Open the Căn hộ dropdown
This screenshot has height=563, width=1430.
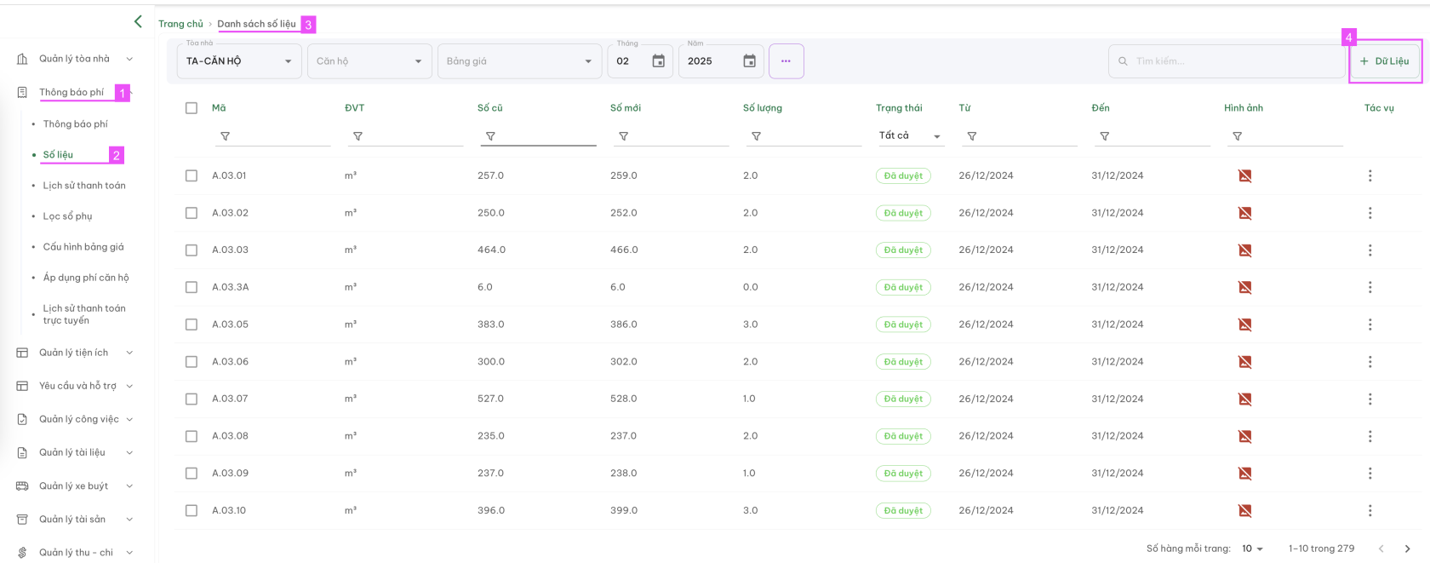[369, 61]
